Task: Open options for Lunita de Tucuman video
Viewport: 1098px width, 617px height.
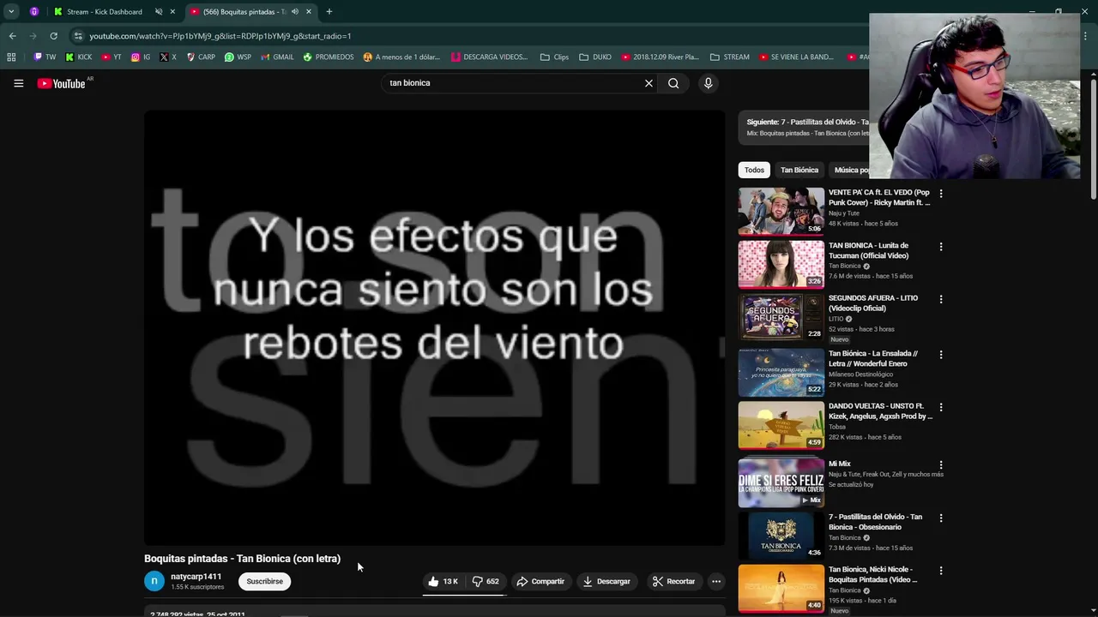Action: [941, 247]
